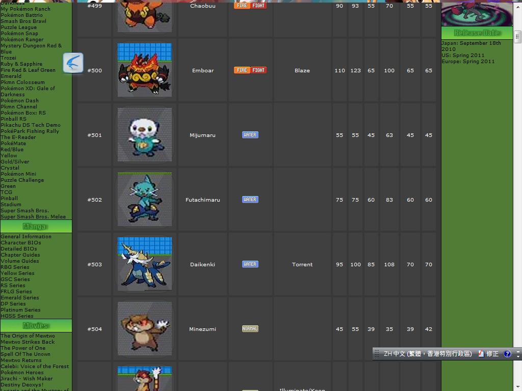
Task: Click the FIGHT type badge for Emboar
Action: point(258,70)
